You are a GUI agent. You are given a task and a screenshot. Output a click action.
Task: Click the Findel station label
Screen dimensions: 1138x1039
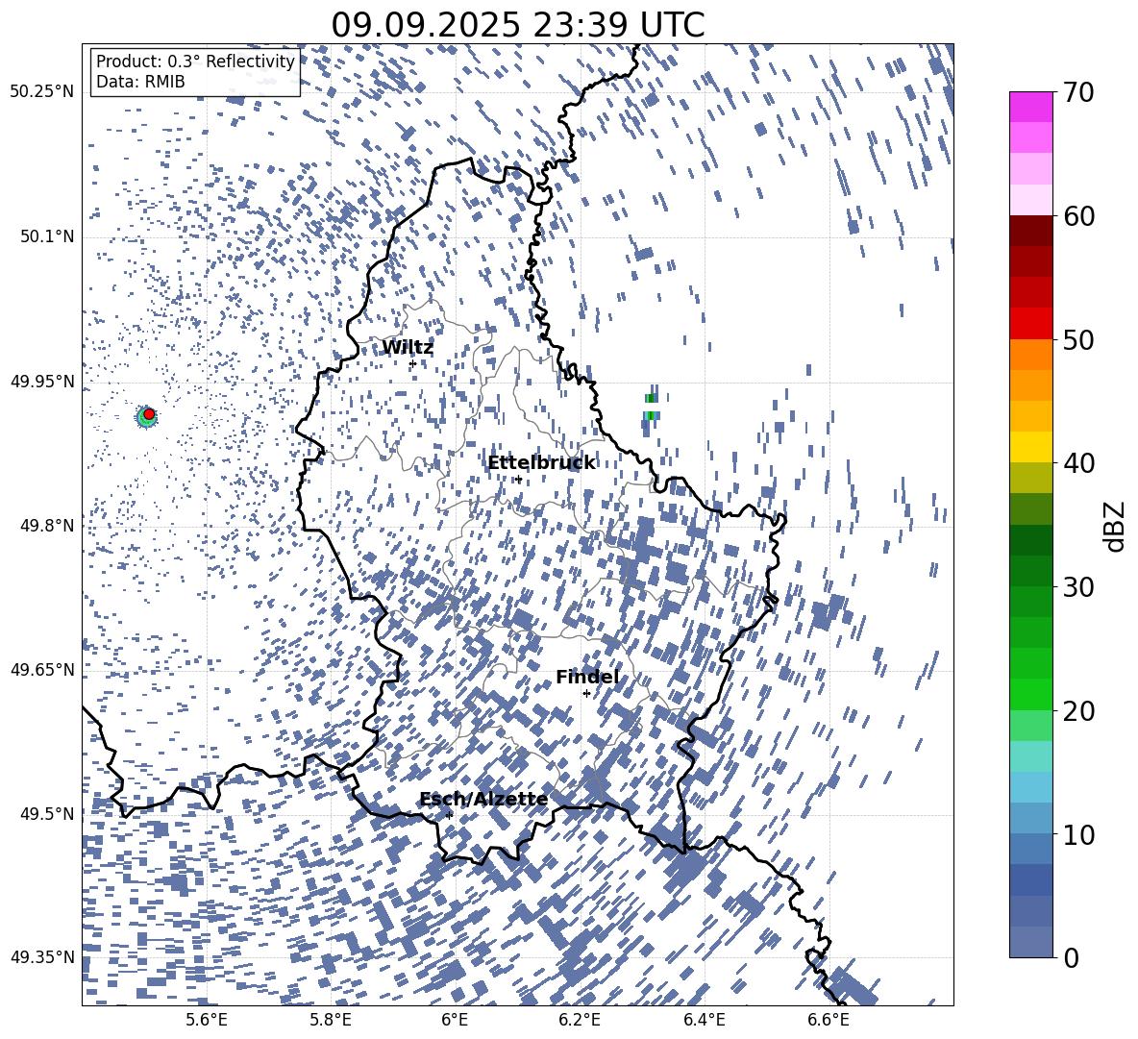tap(586, 677)
